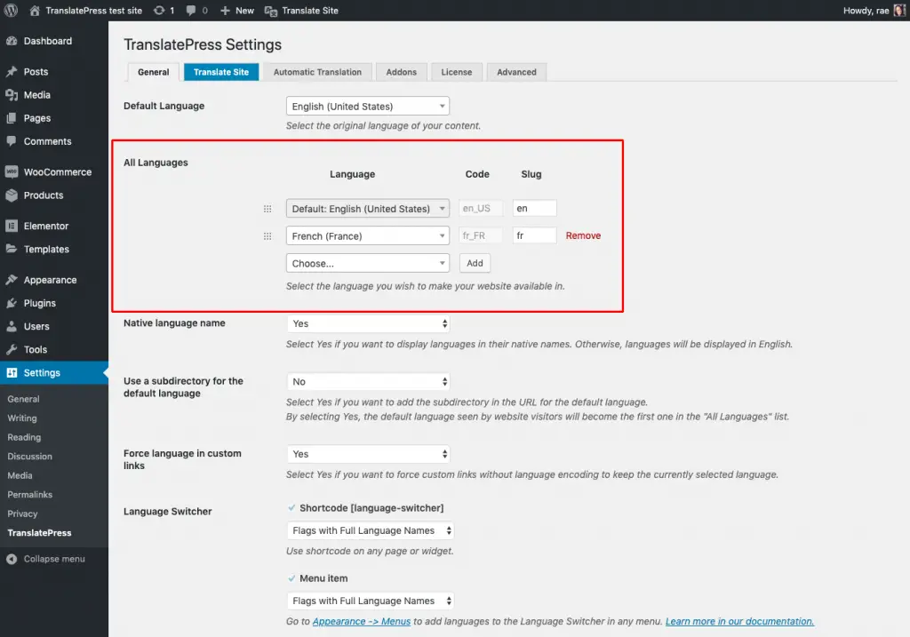
Task: Click Remove for French language
Action: click(x=583, y=235)
